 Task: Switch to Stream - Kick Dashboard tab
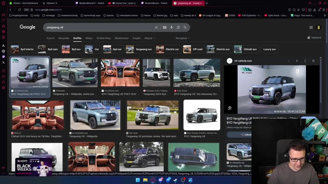point(24,3)
